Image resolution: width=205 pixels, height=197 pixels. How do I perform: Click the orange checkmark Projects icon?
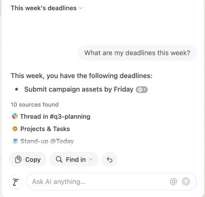point(15,129)
